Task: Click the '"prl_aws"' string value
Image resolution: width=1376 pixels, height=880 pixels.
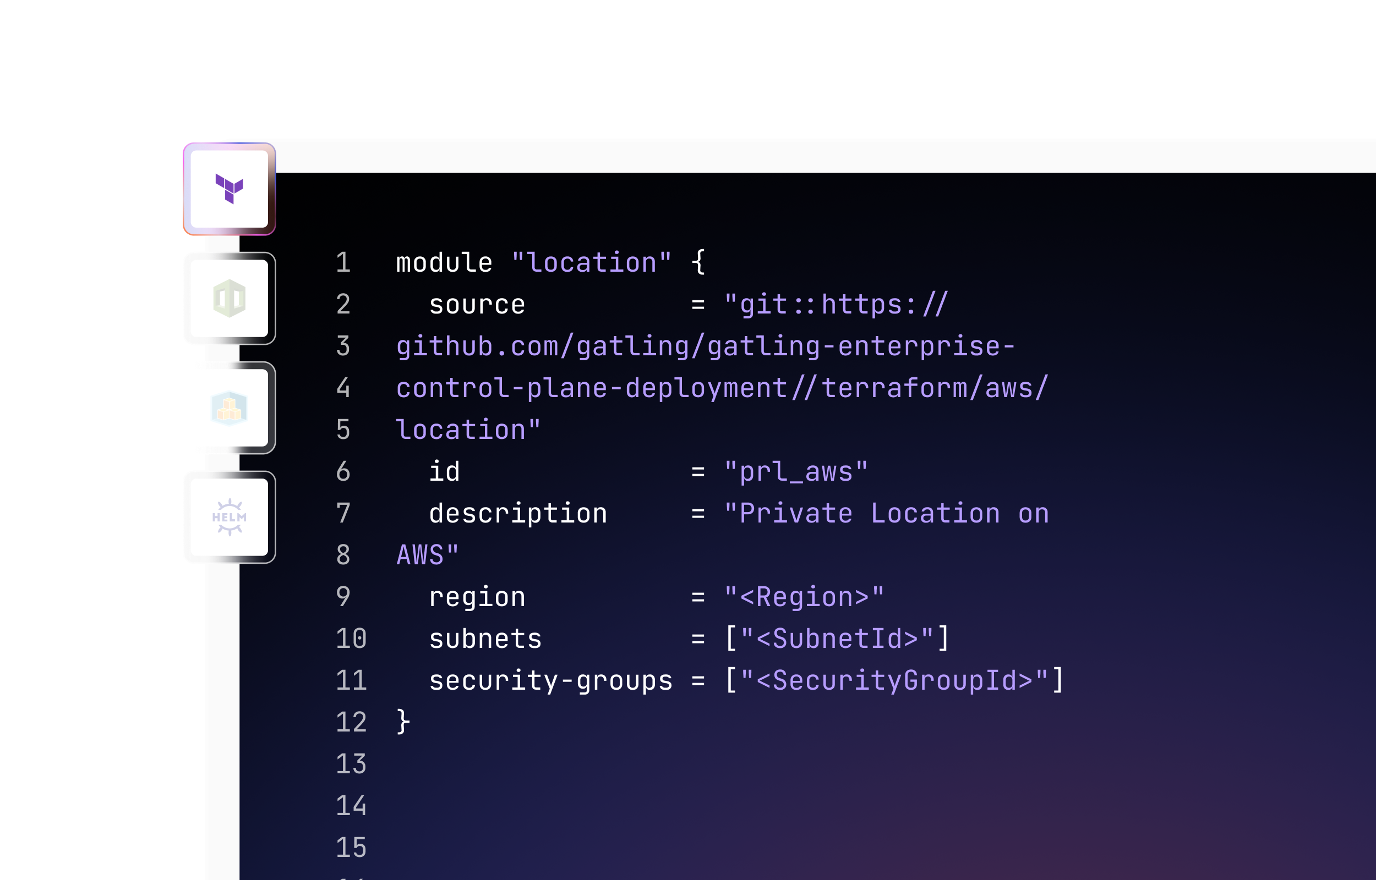Action: click(796, 472)
